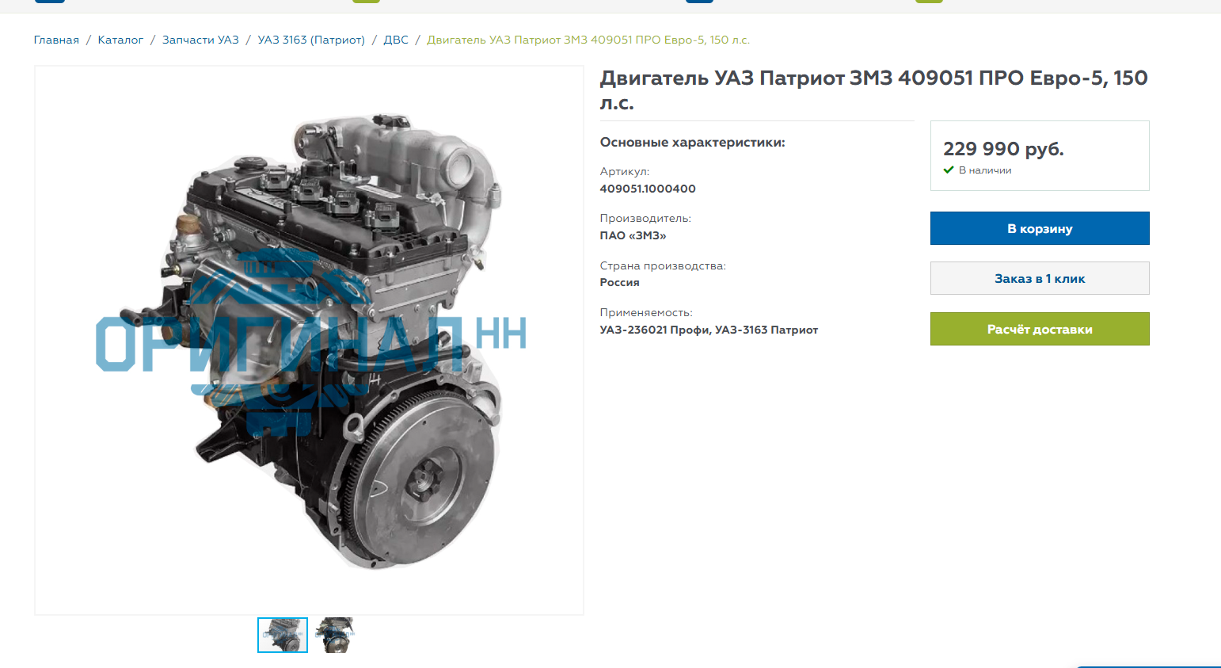This screenshot has width=1221, height=668.
Task: Click the Страна производства label
Action: [663, 265]
